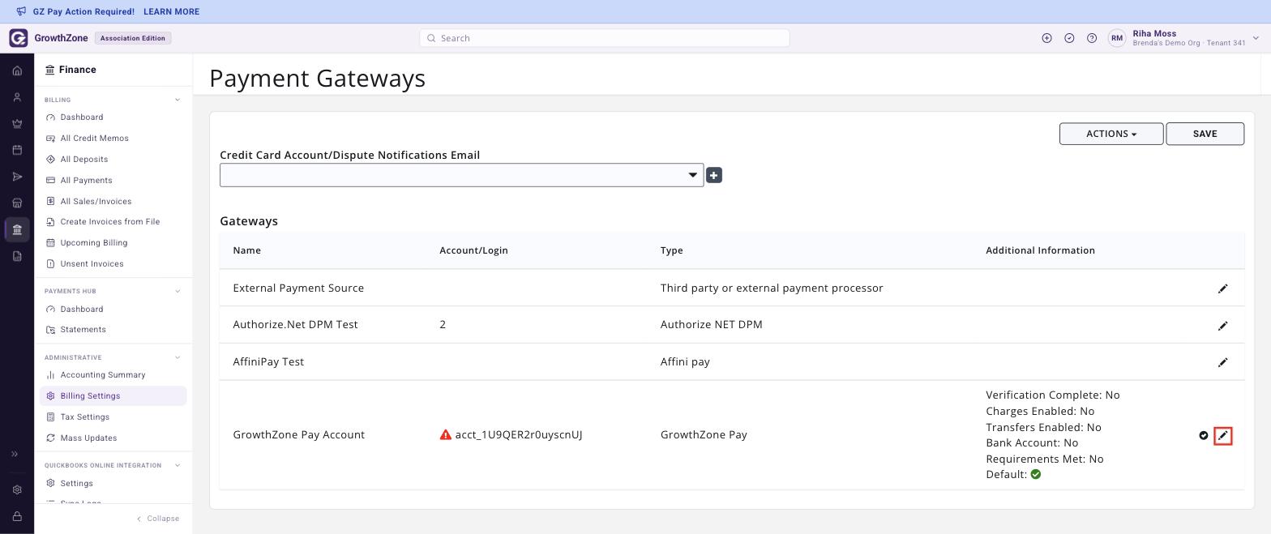Open Mass Updates

point(88,438)
